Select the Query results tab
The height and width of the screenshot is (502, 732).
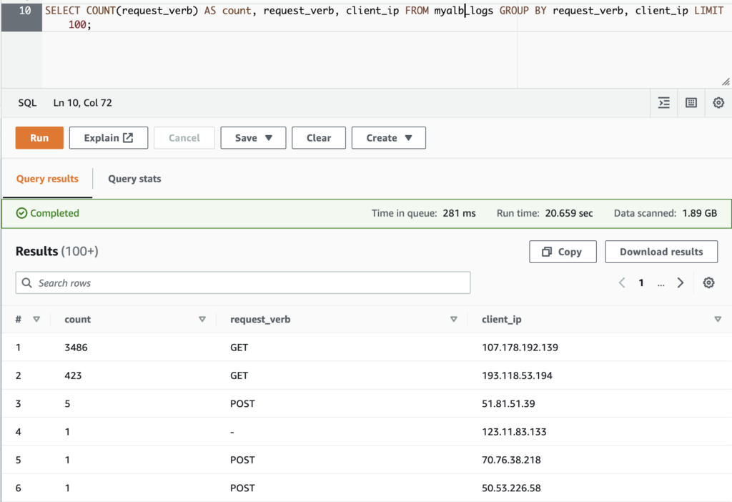point(47,179)
